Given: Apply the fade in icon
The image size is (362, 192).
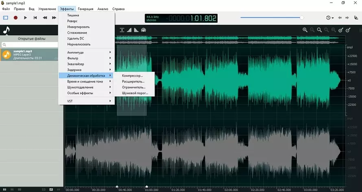Looking at the screenshot, I should click(x=129, y=30).
